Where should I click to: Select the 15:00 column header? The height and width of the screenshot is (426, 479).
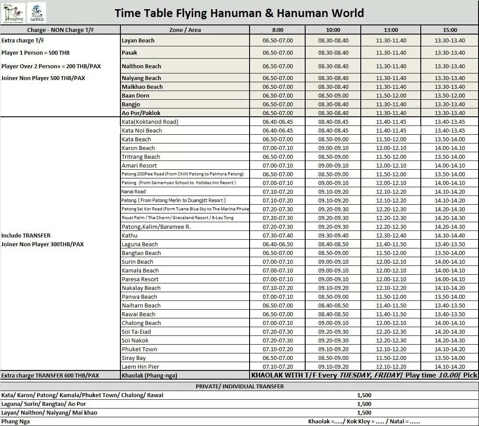[x=450, y=30]
